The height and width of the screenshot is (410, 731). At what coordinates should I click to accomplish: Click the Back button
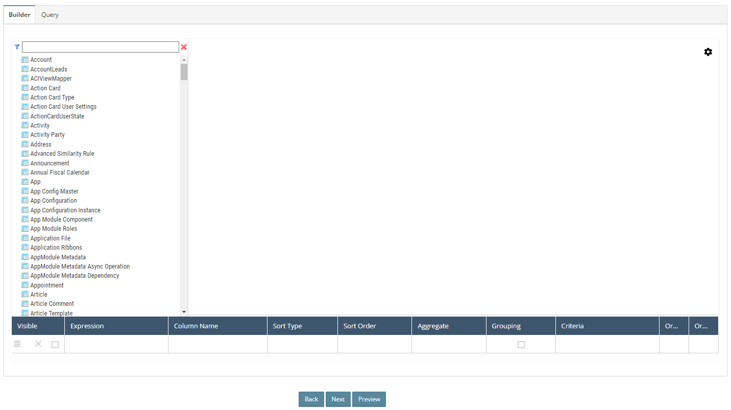click(x=311, y=399)
